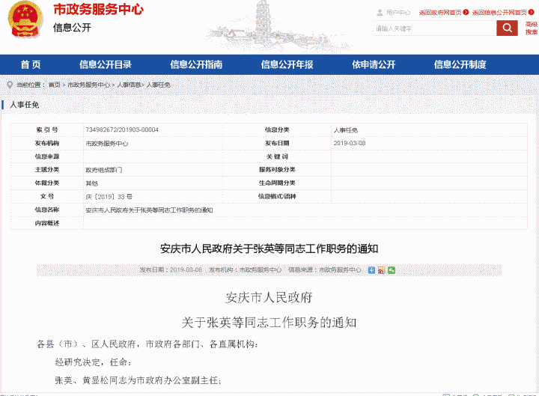Click line 张英、黄显松同志为市政府办公室副主任
Image resolution: width=539 pixels, height=396 pixels.
click(x=138, y=380)
